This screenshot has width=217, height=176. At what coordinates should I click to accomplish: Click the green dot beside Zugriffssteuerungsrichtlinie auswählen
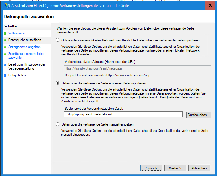point(5,54)
